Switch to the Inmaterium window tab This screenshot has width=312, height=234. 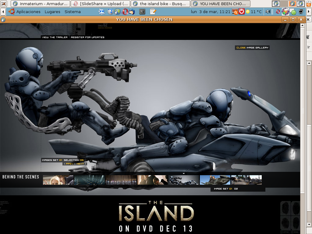(x=41, y=4)
